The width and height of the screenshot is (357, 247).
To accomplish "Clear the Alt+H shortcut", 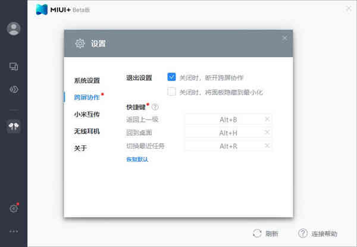I will [x=267, y=133].
